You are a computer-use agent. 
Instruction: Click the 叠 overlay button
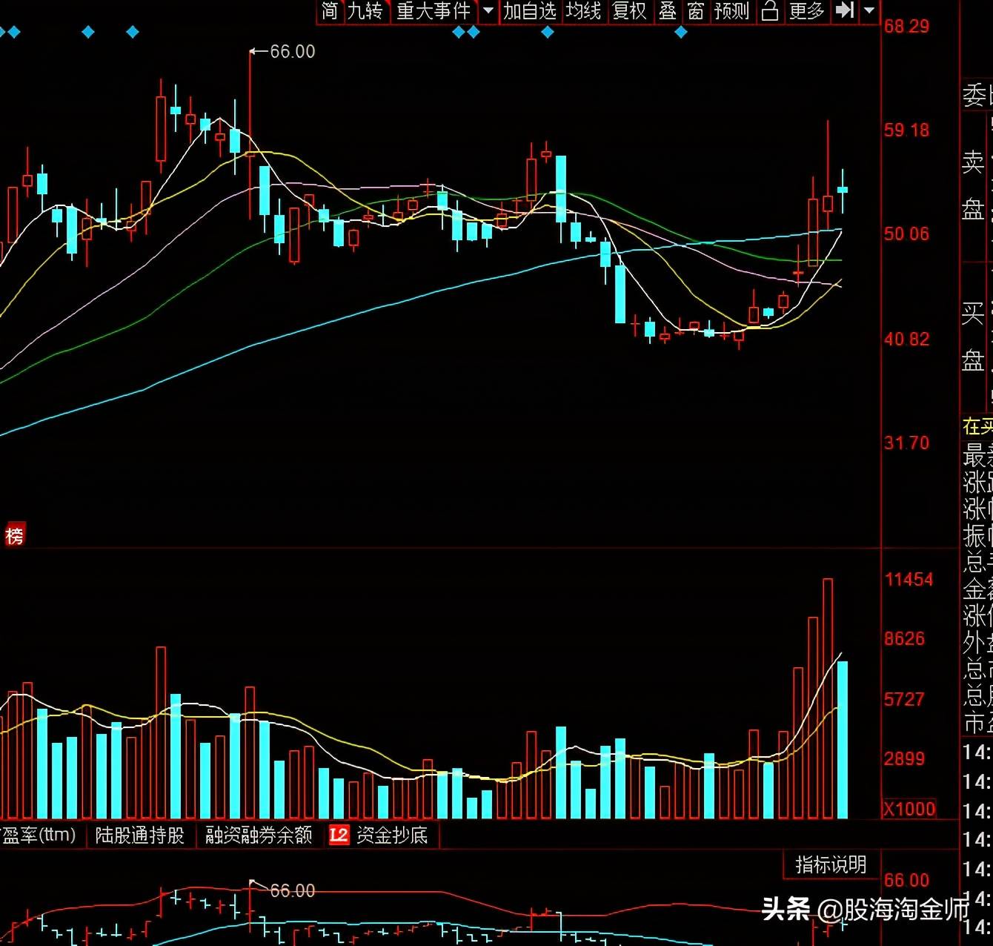668,11
